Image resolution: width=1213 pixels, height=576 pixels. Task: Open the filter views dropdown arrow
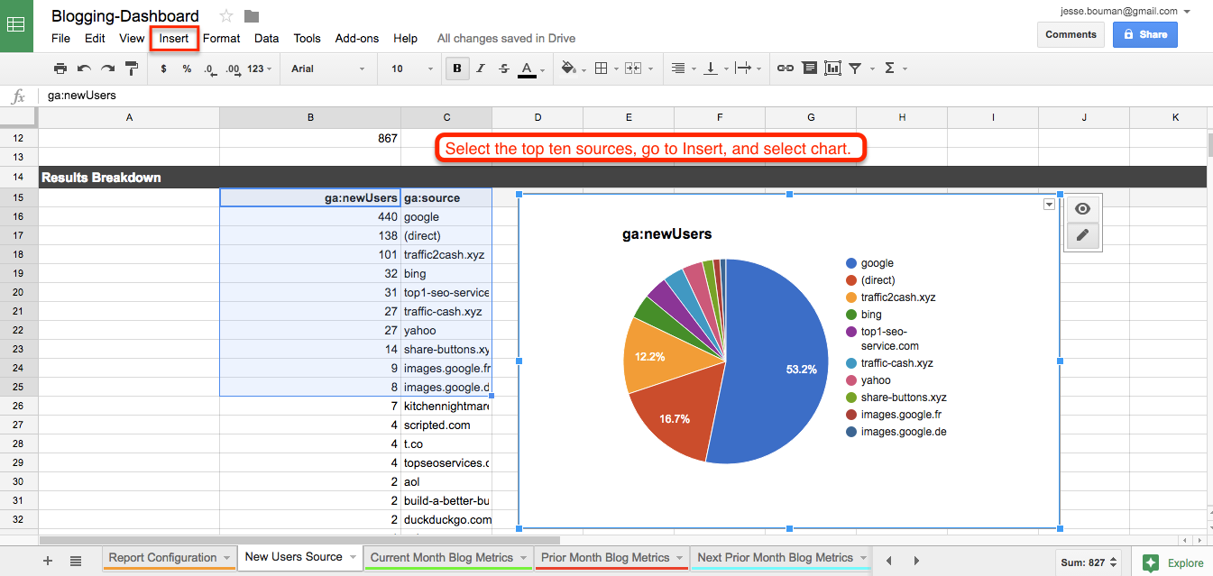(870, 69)
